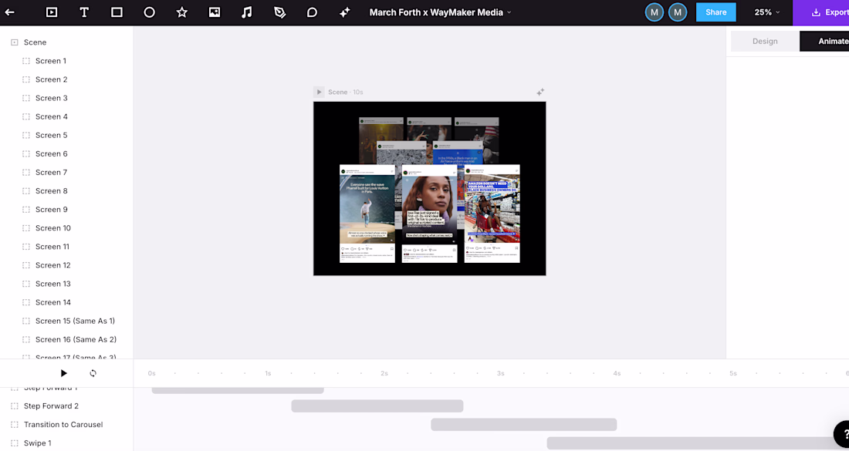Select the Pen drawing tool

[x=279, y=12]
